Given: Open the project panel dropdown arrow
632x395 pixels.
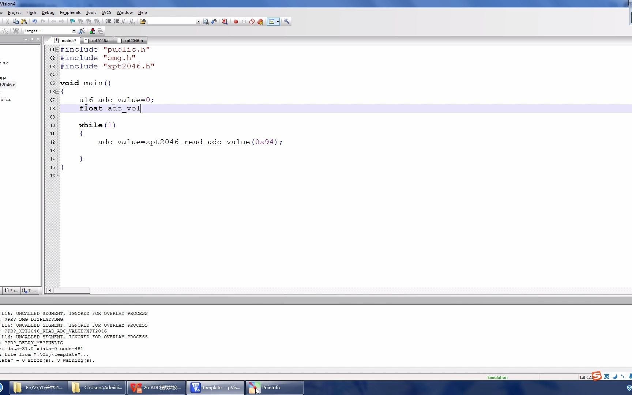Looking at the screenshot, I should point(26,39).
